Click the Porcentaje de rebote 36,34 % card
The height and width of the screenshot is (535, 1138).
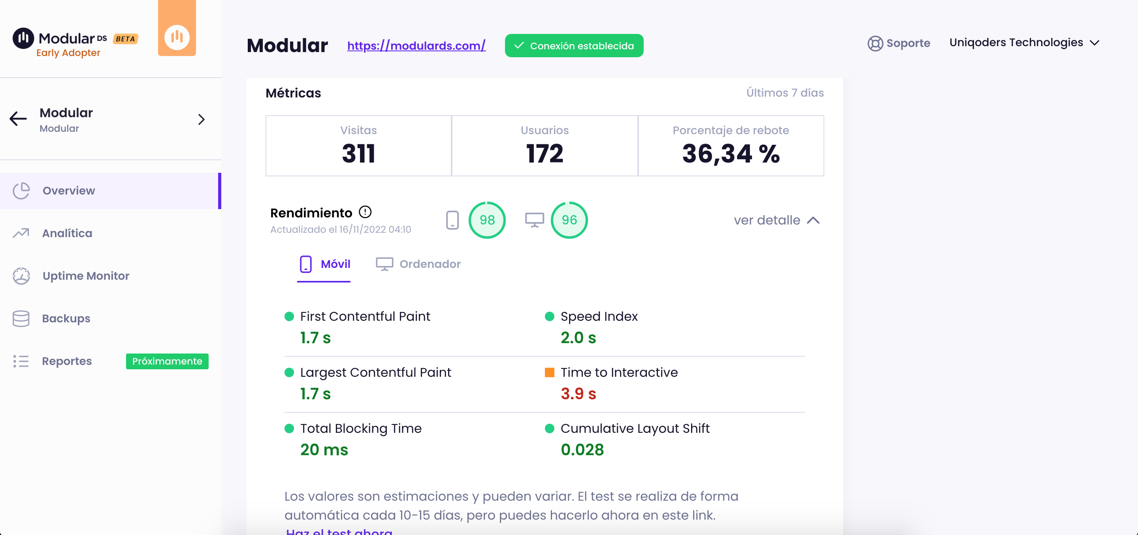click(731, 146)
